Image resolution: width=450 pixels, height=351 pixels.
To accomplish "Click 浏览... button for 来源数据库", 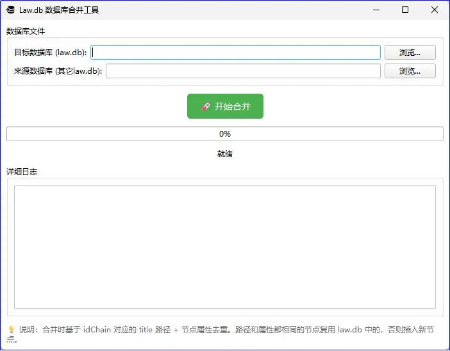I will pos(410,71).
